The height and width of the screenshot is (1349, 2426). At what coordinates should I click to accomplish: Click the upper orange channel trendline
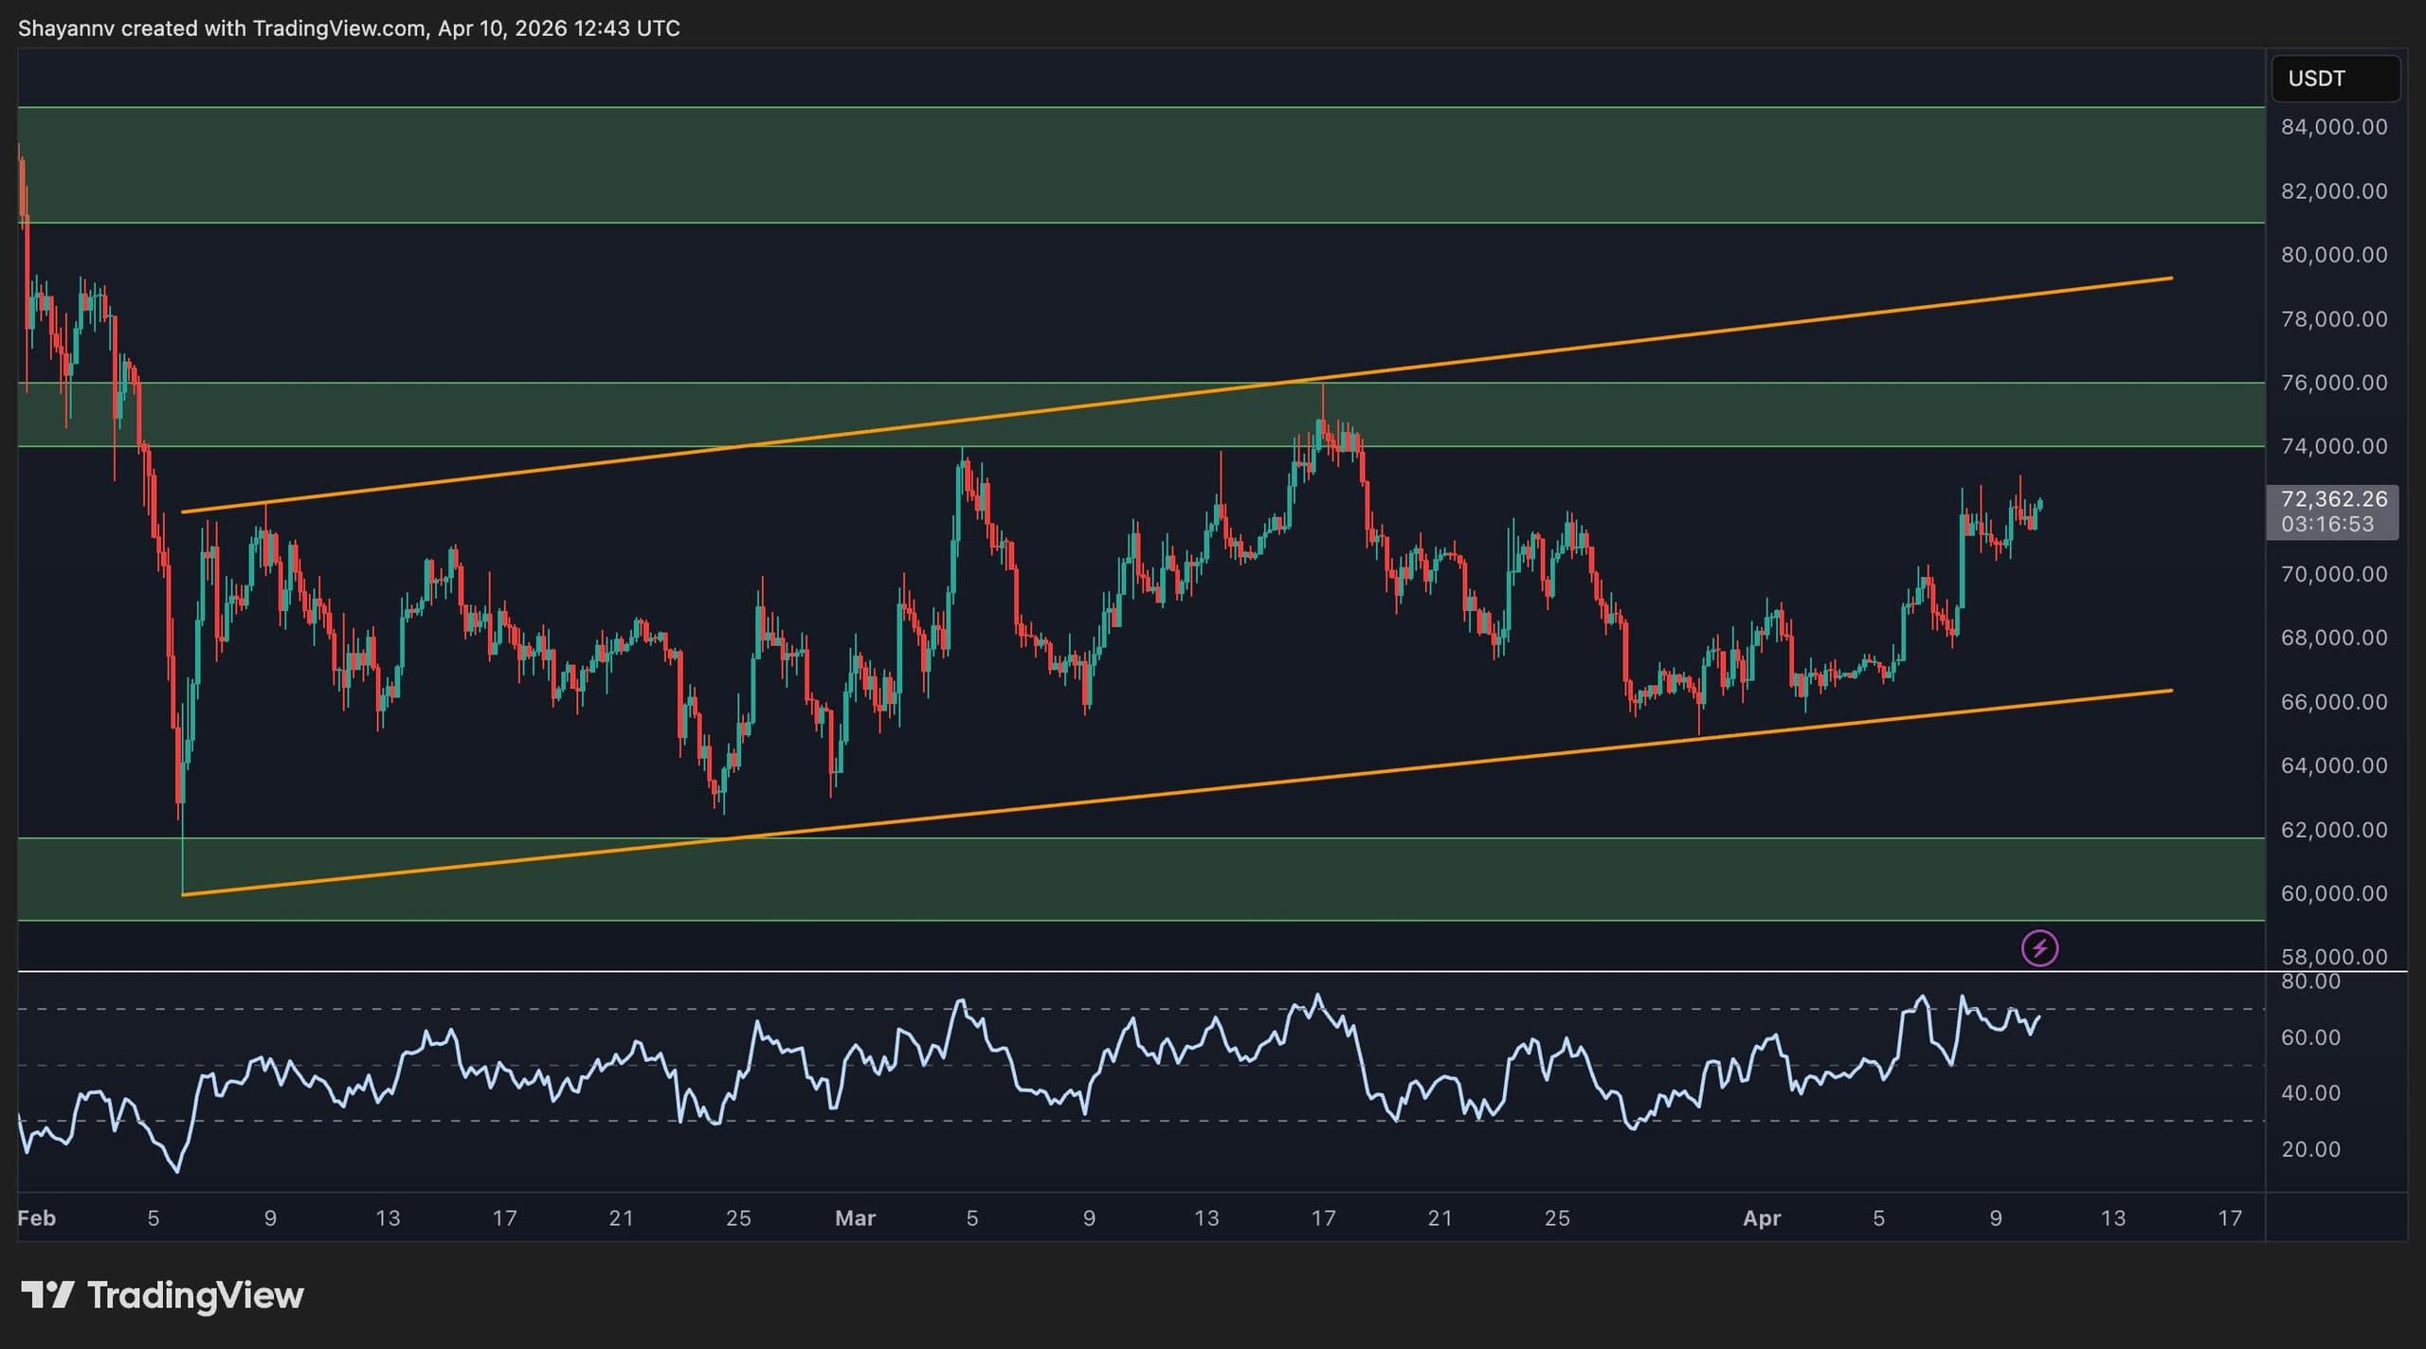[1706, 332]
